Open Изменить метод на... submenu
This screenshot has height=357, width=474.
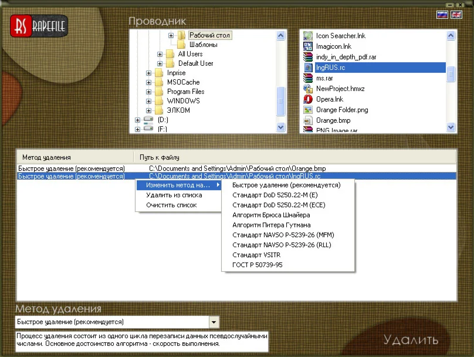click(179, 185)
